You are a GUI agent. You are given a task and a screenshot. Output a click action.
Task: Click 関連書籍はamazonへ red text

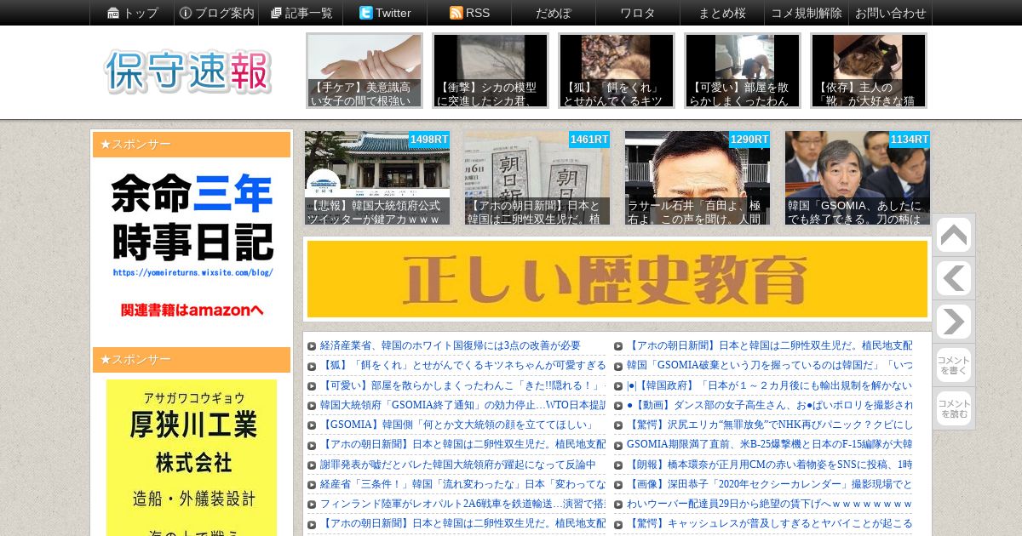[192, 311]
